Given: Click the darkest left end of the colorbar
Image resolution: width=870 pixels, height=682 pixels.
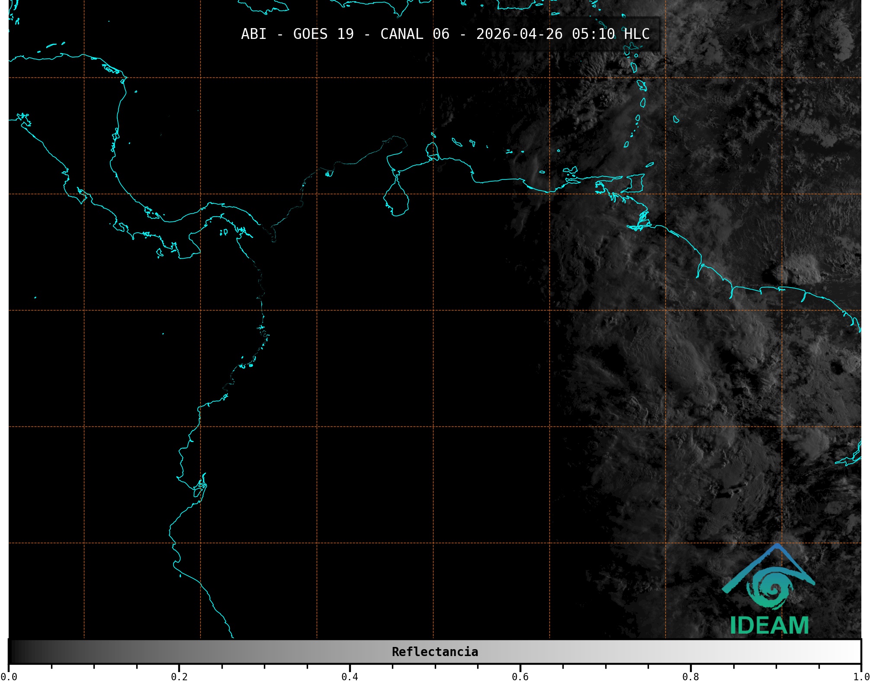Looking at the screenshot, I should [x=14, y=652].
